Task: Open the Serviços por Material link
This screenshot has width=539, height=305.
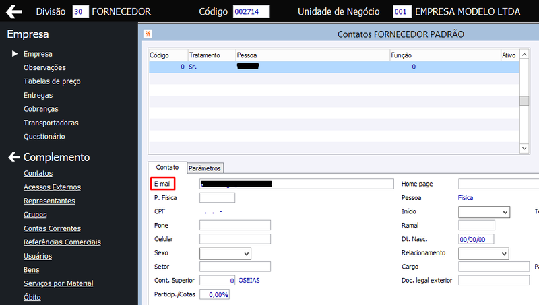Action: [59, 283]
